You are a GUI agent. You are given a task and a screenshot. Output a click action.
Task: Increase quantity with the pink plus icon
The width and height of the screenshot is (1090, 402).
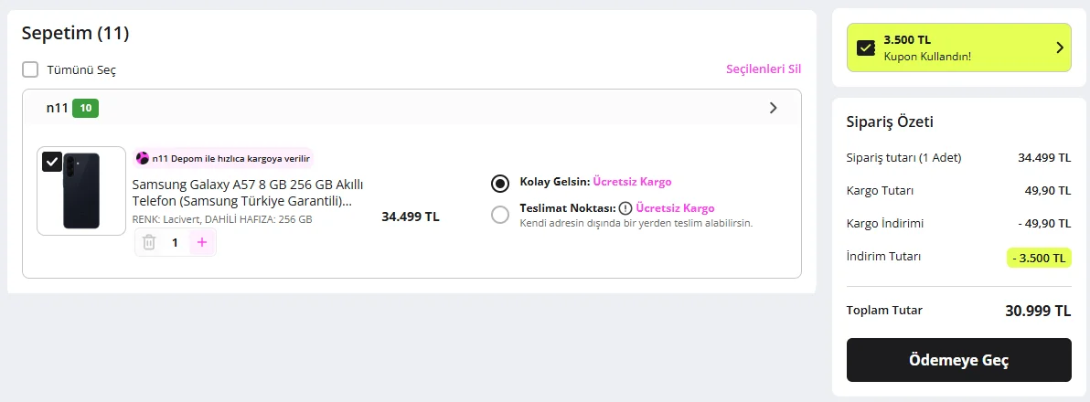click(202, 243)
